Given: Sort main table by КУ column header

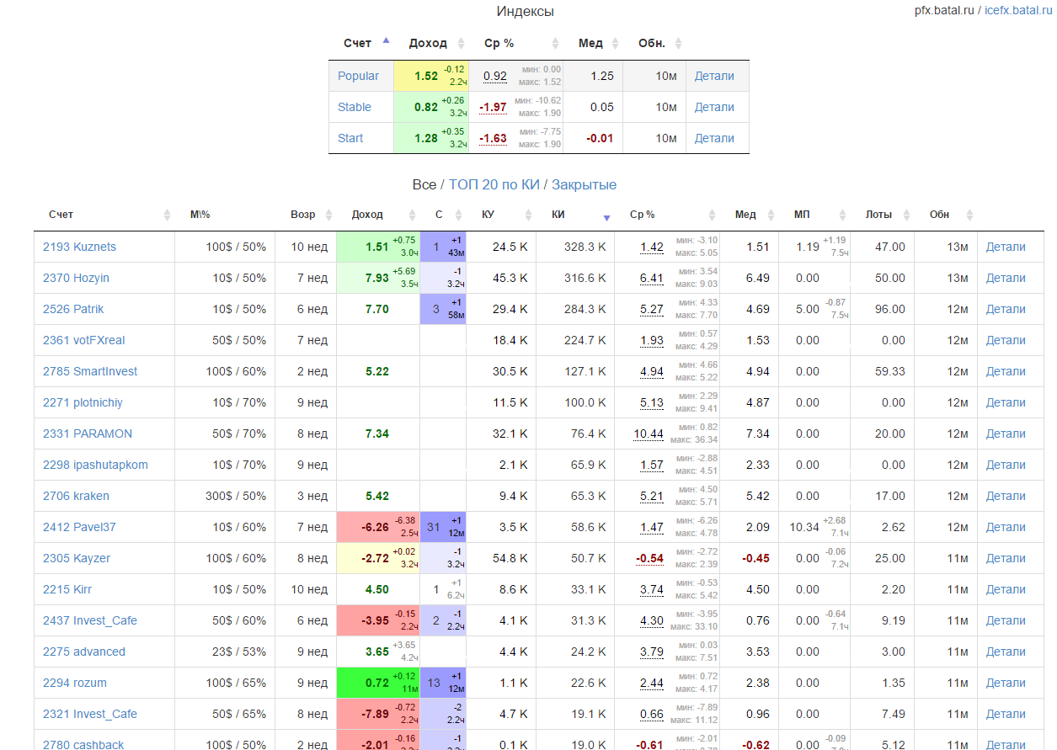Looking at the screenshot, I should (x=488, y=215).
